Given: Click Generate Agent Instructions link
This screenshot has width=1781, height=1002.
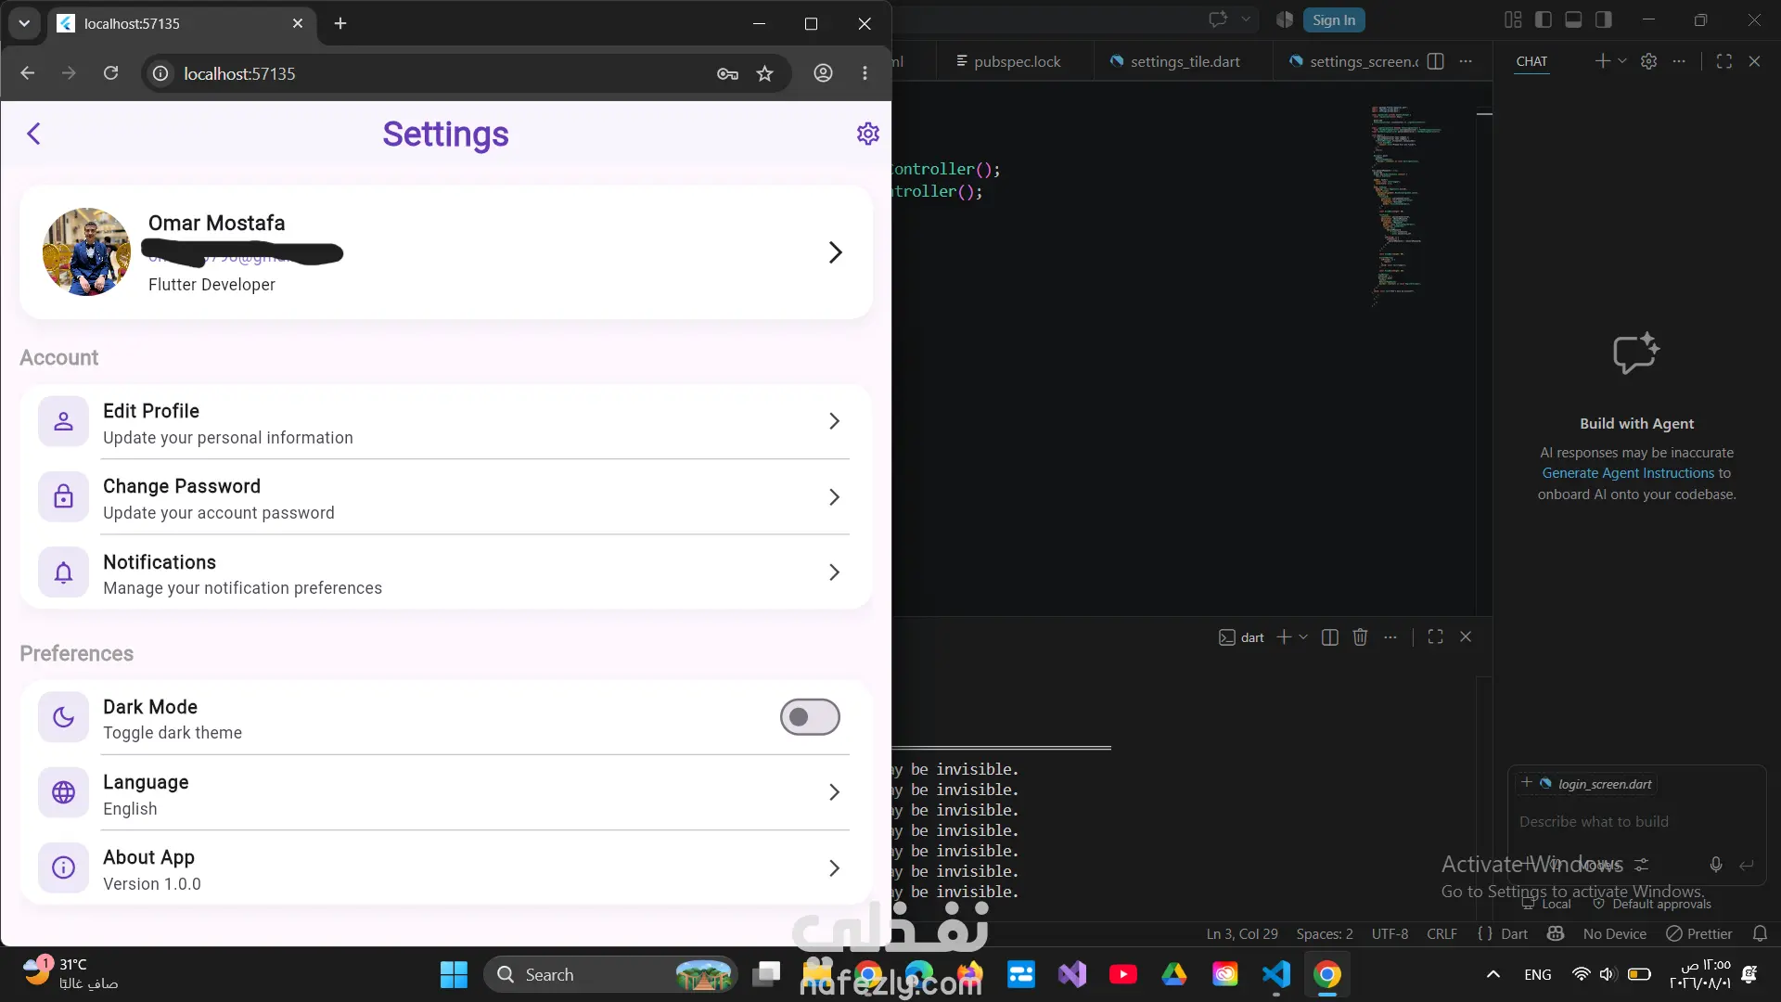Looking at the screenshot, I should 1628,473.
